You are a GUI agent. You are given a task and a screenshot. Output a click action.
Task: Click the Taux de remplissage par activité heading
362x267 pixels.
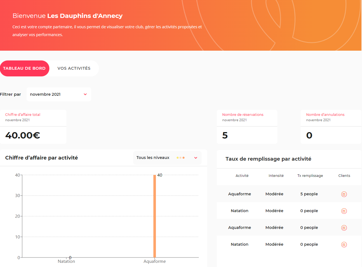268,159
